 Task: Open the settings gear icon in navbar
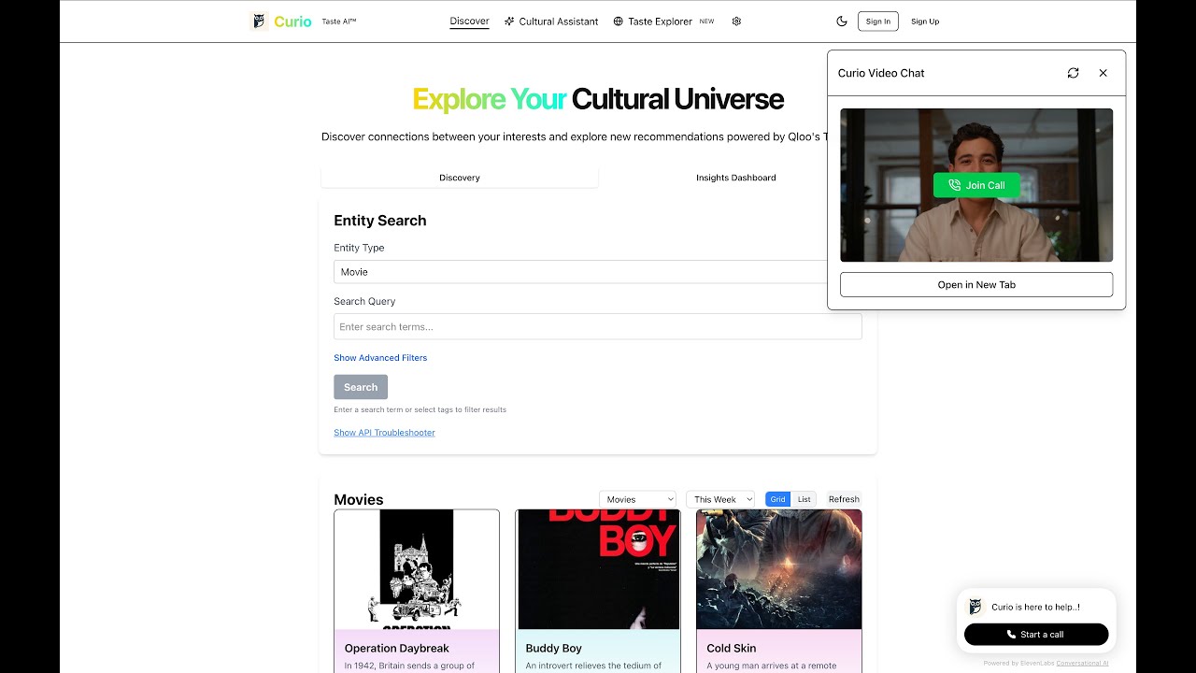click(736, 21)
